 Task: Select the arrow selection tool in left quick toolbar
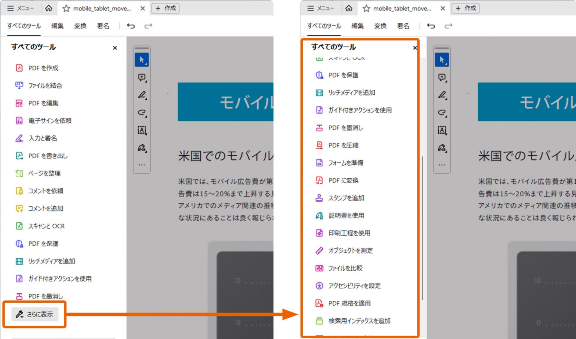tap(142, 60)
